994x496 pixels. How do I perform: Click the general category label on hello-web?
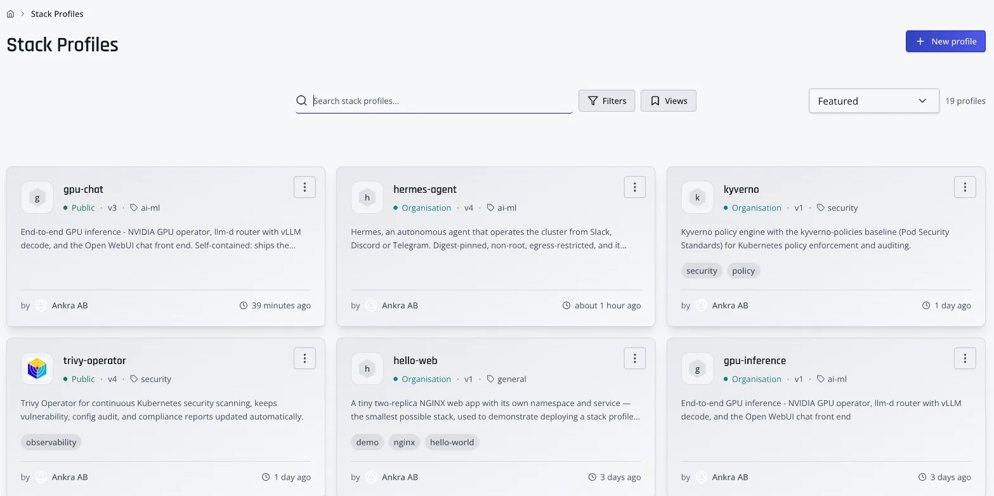click(506, 379)
